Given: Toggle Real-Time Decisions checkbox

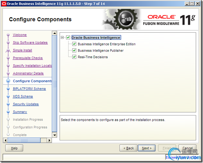Looking at the screenshot, I should pyautogui.click(x=74, y=57).
